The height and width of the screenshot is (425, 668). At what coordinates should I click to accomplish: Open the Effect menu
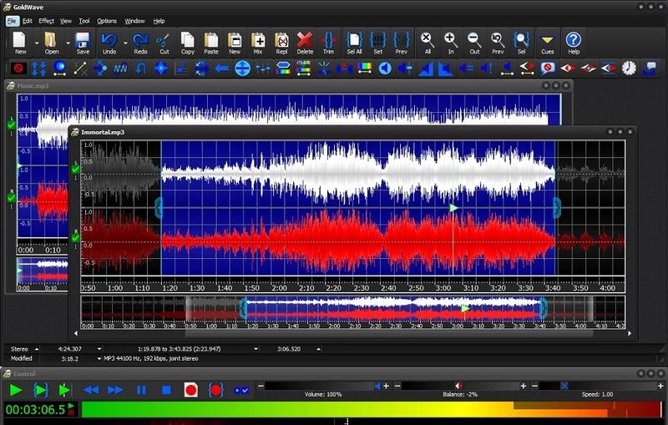(46, 20)
